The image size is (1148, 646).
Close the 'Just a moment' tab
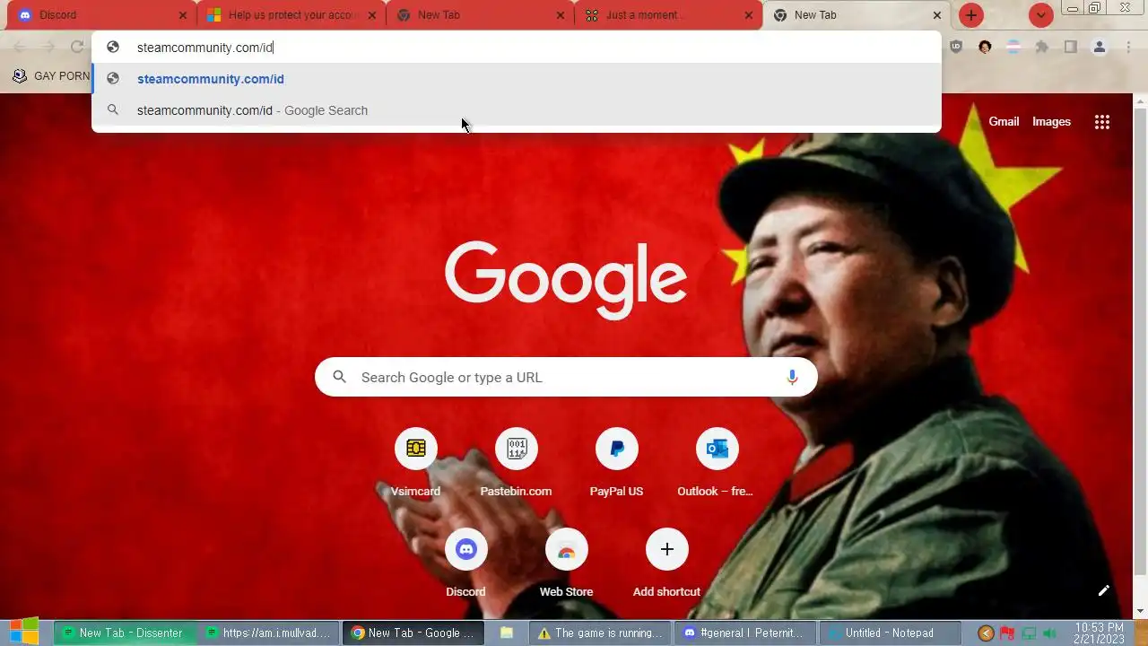pos(749,15)
